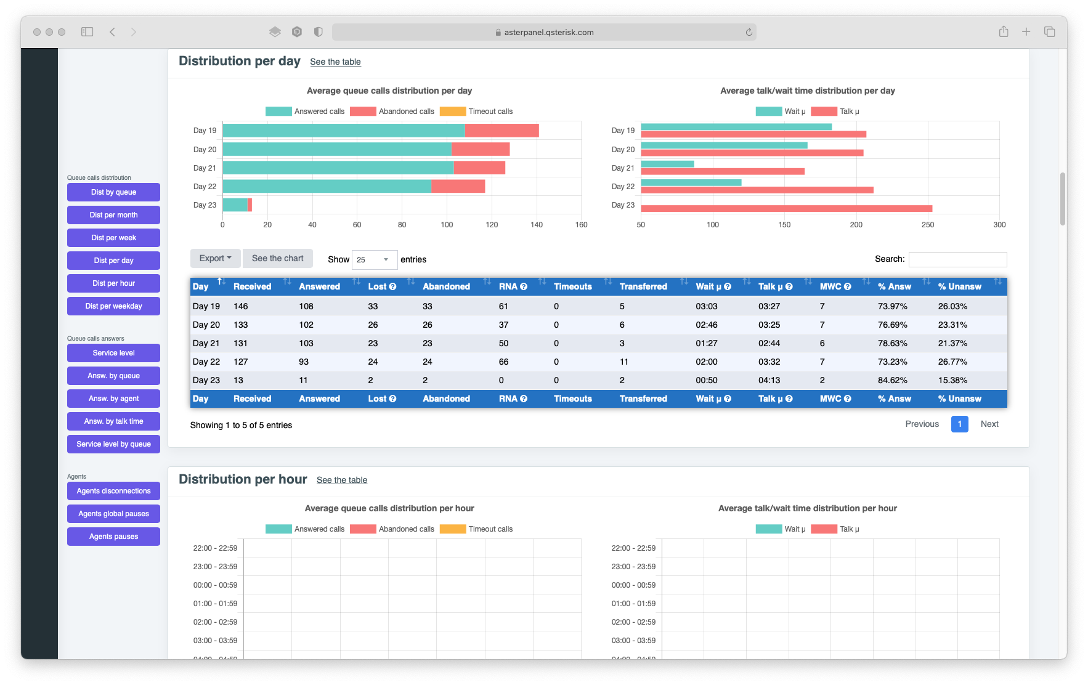Screen dimensions: 1088x685
Task: Open Agents global pauses report
Action: [x=113, y=514]
